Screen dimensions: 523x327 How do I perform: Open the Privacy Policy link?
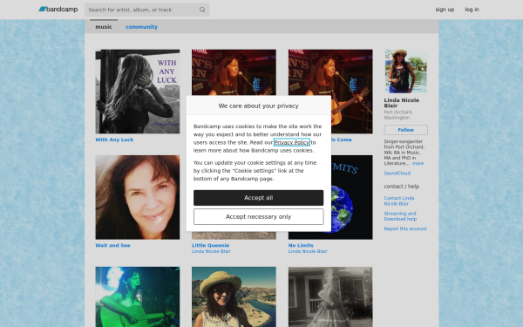pos(292,142)
